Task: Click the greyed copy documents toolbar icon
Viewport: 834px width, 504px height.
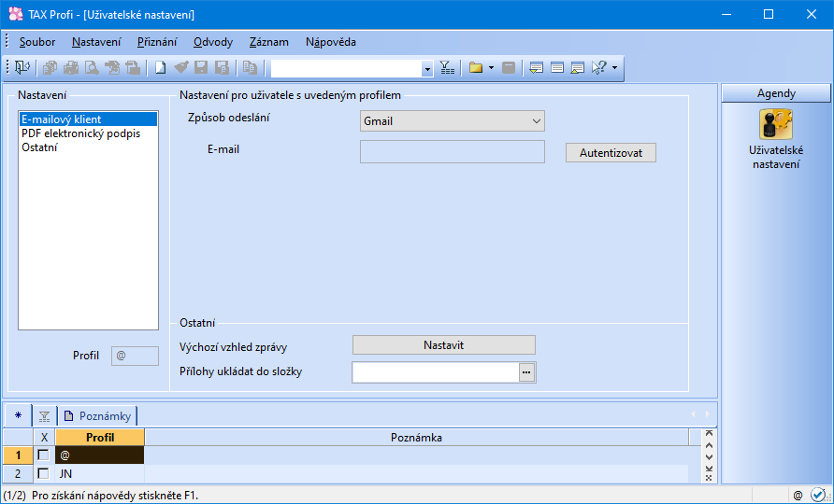Action: pos(50,68)
